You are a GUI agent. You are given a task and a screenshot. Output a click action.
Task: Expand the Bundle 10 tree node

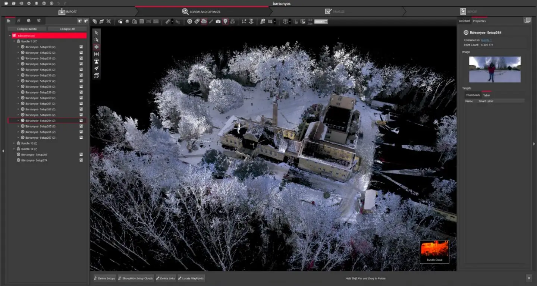tap(14, 143)
